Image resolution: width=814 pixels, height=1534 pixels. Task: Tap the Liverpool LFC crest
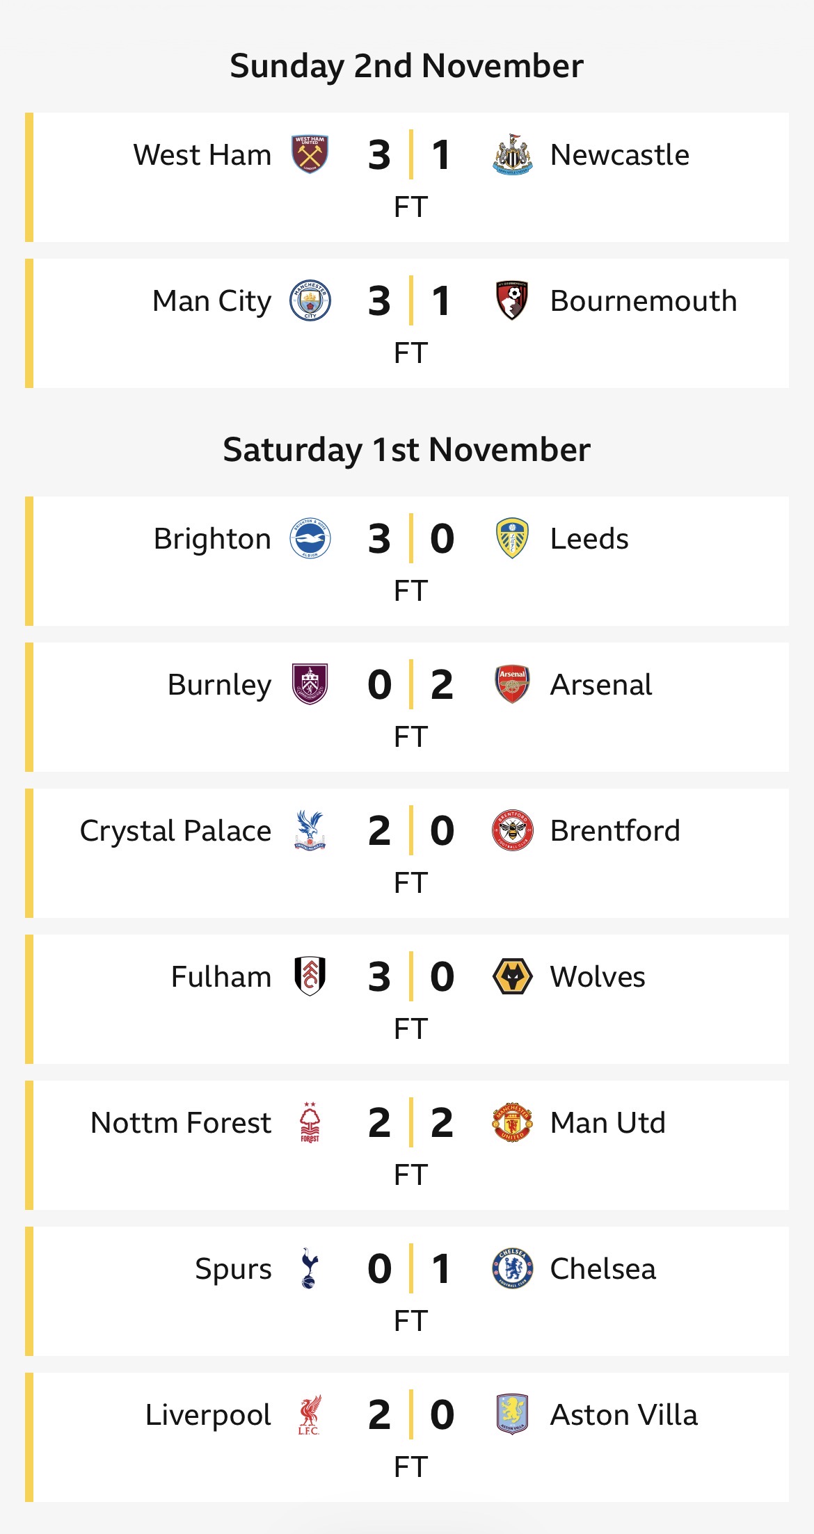[x=310, y=1414]
